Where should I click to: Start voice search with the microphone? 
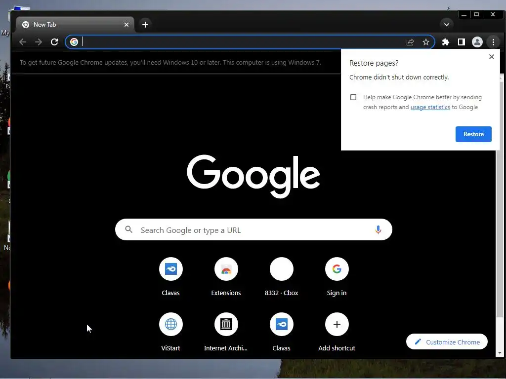[x=378, y=230]
